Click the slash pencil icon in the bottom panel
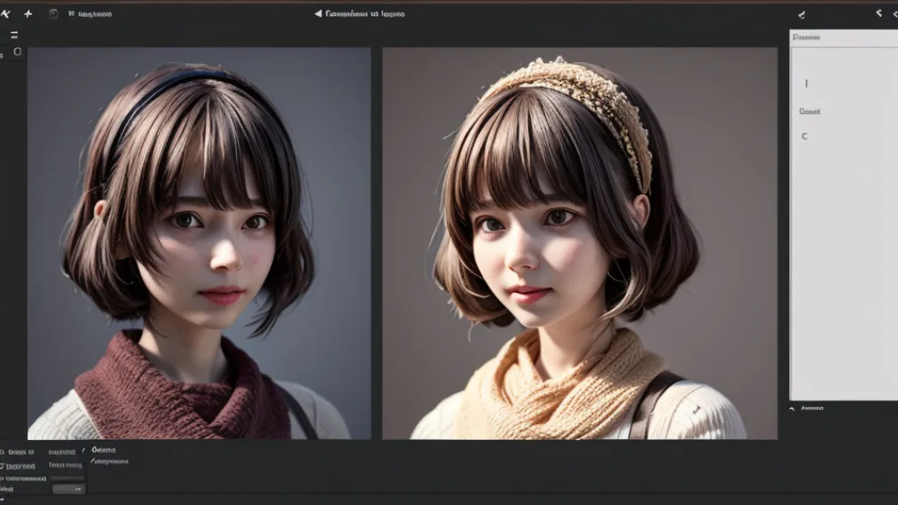 84,451
